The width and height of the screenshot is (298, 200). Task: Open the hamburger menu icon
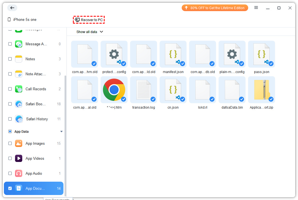pos(256,8)
